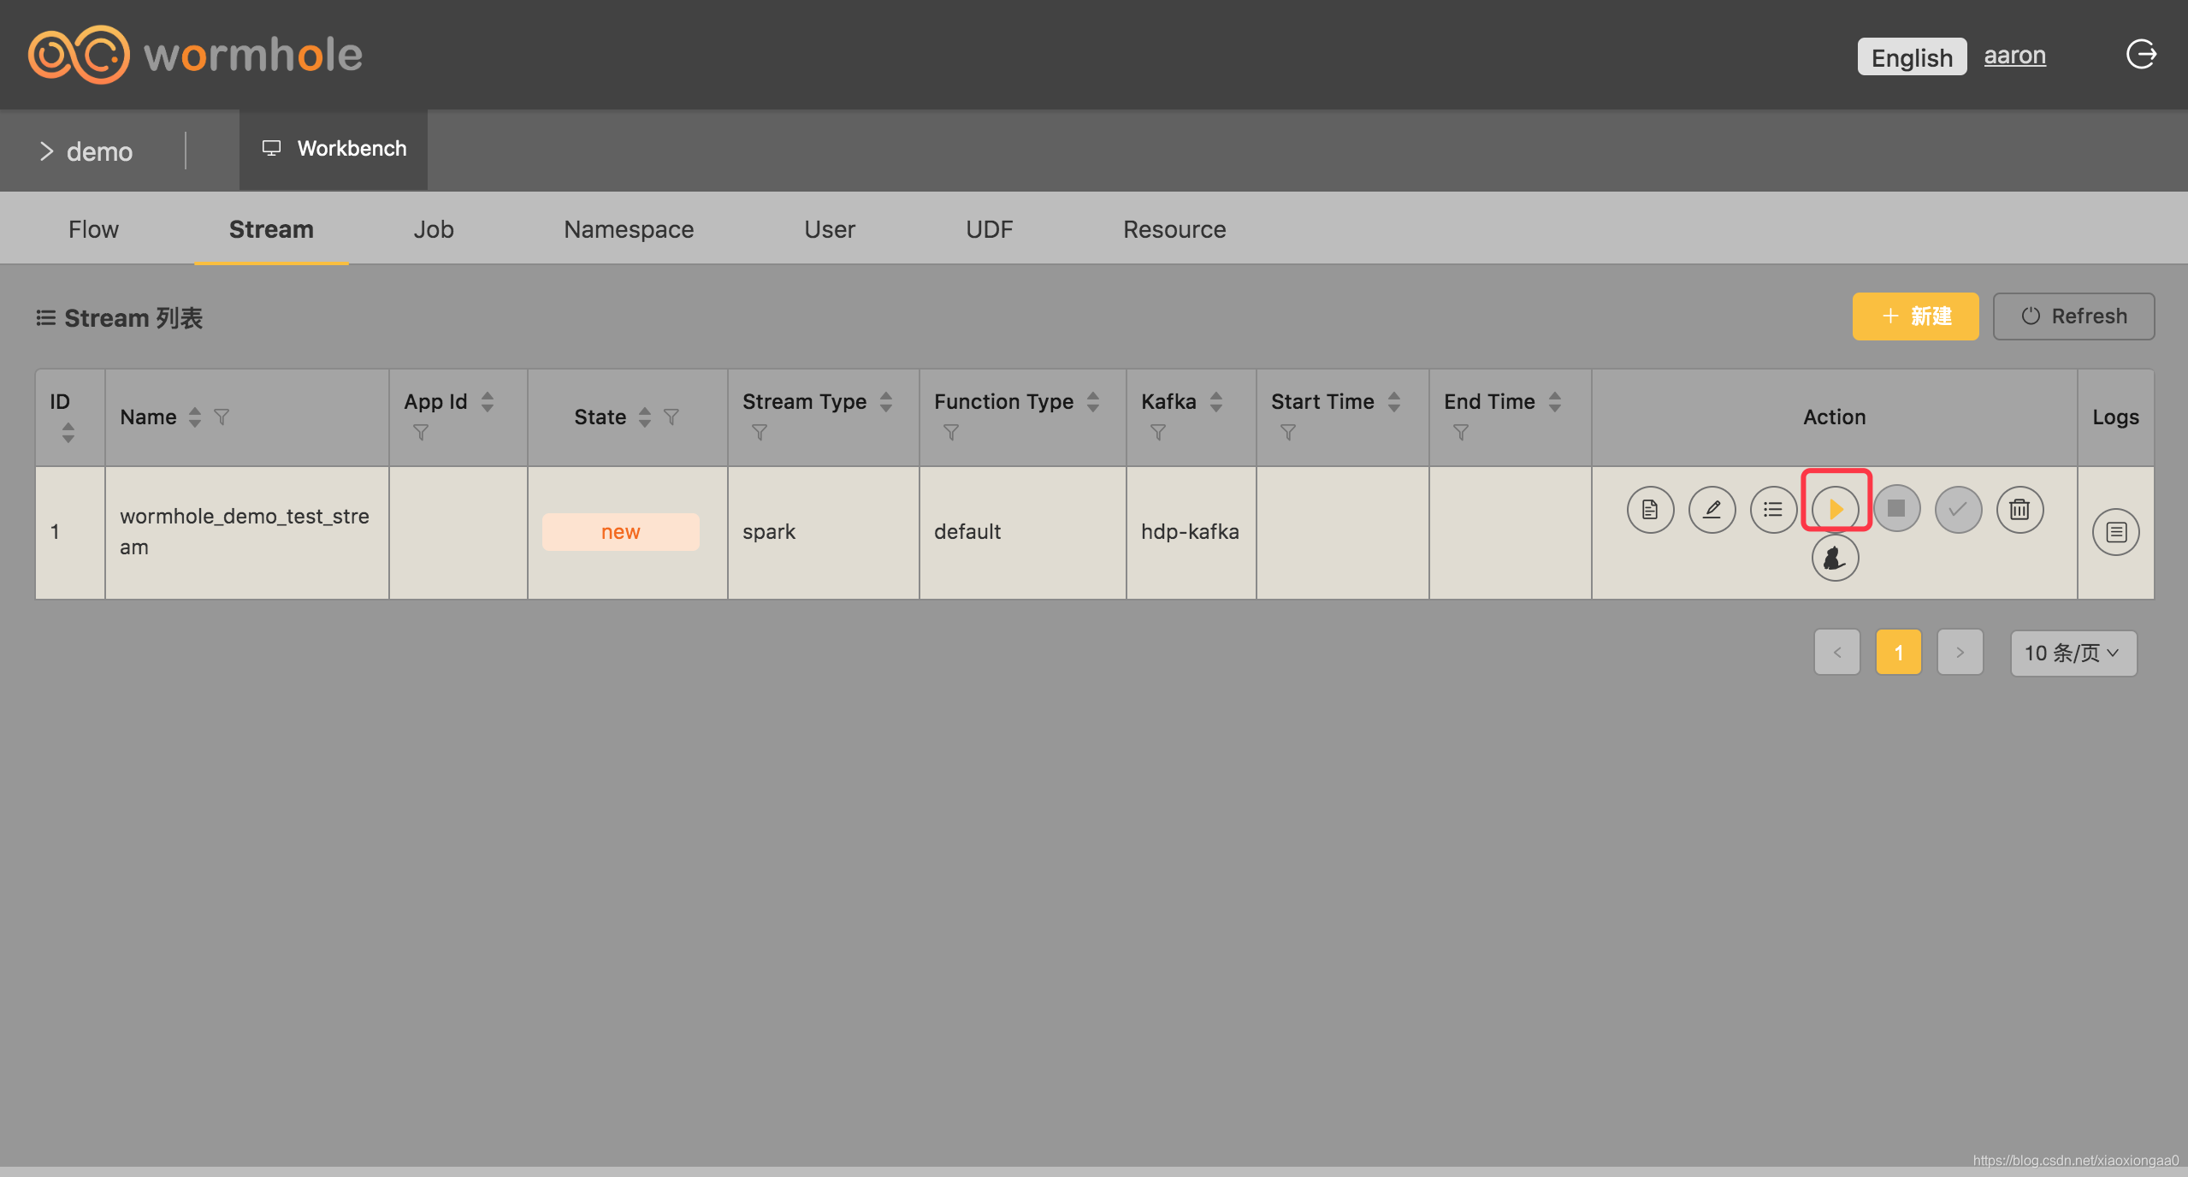Image resolution: width=2188 pixels, height=1177 pixels.
Task: Open the 10 条/页 page size dropdown
Action: click(2073, 654)
